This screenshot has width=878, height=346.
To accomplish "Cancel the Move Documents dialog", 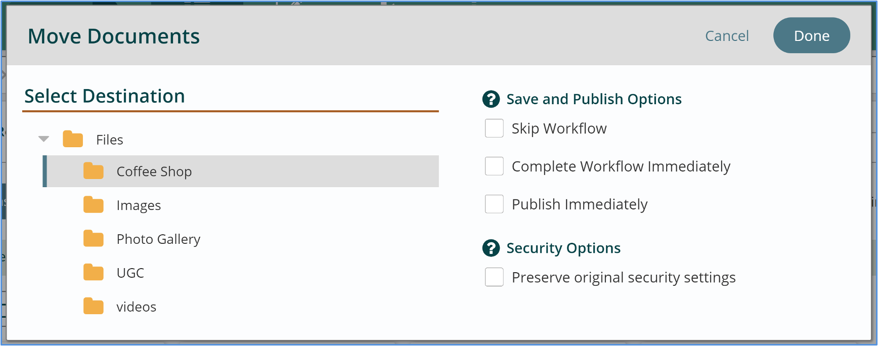I will click(727, 36).
